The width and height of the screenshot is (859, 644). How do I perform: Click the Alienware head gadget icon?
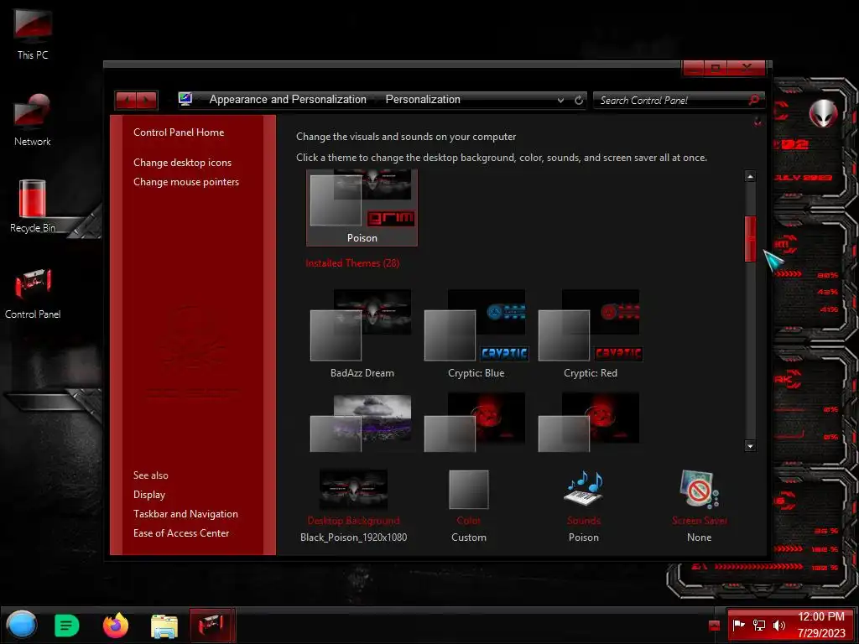[823, 113]
